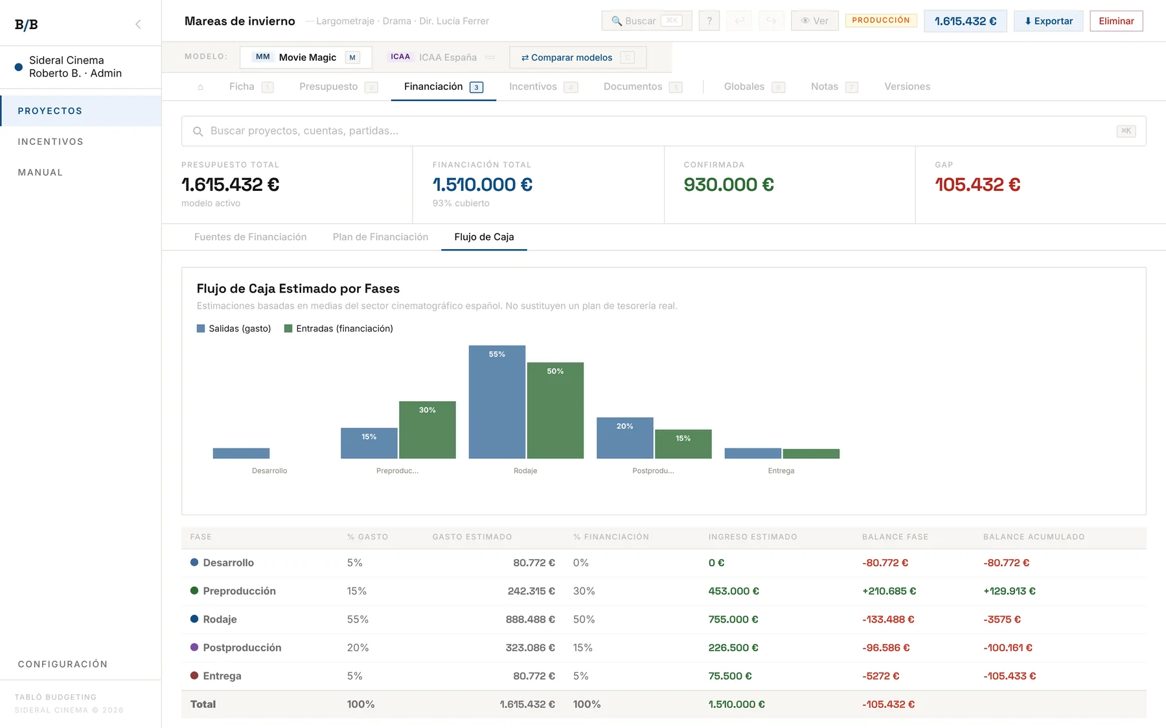Click the Eliminar button
1166x728 pixels.
coord(1116,21)
